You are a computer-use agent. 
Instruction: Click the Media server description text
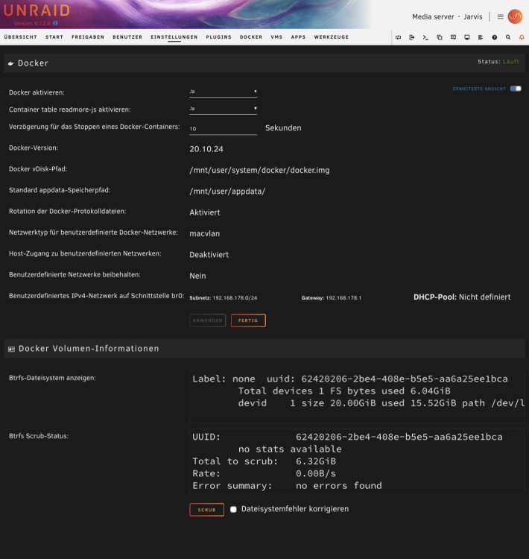click(433, 16)
